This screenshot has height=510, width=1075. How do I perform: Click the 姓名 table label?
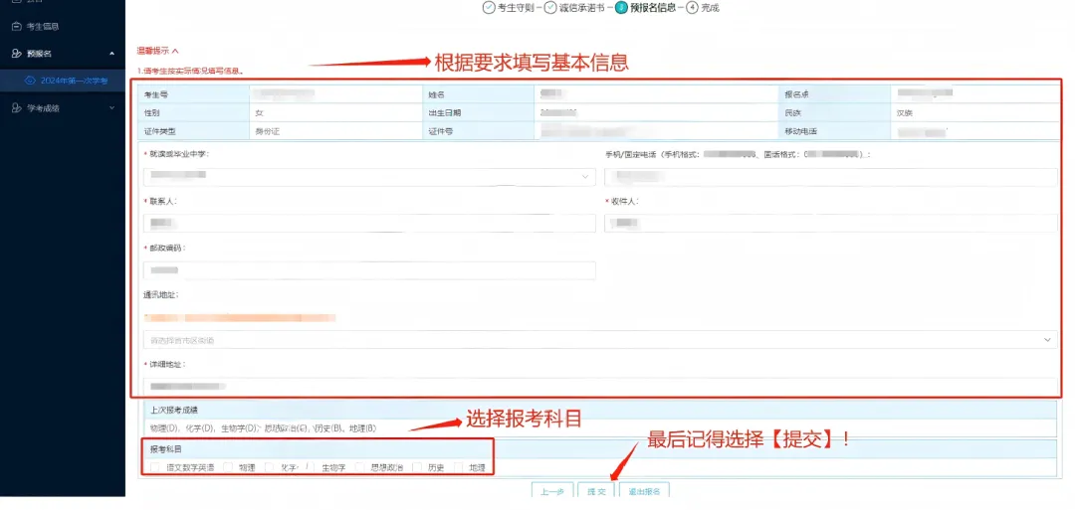[x=437, y=94]
